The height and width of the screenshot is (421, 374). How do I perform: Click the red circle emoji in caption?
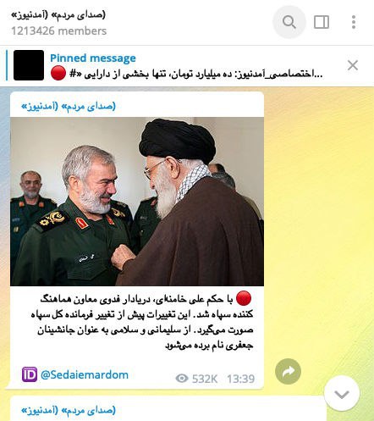[x=244, y=298]
